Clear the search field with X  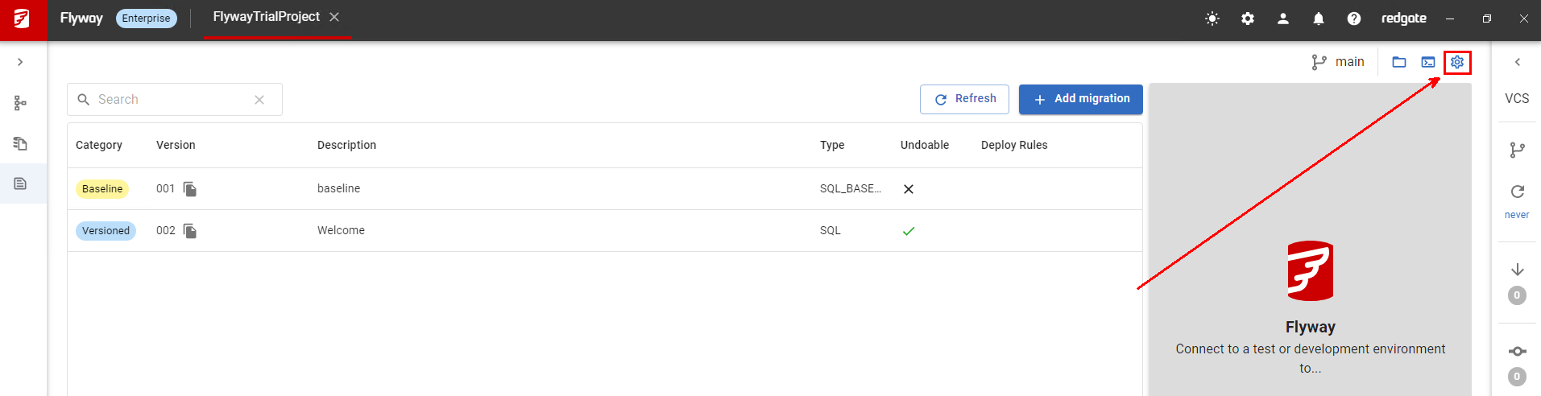[x=259, y=100]
